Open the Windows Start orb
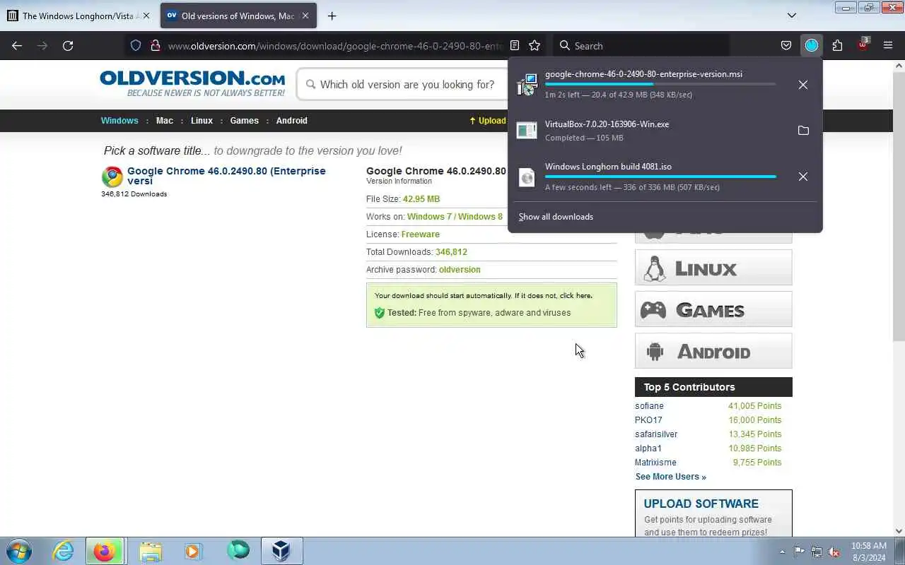Screen dimensions: 905x565 [x=19, y=551]
